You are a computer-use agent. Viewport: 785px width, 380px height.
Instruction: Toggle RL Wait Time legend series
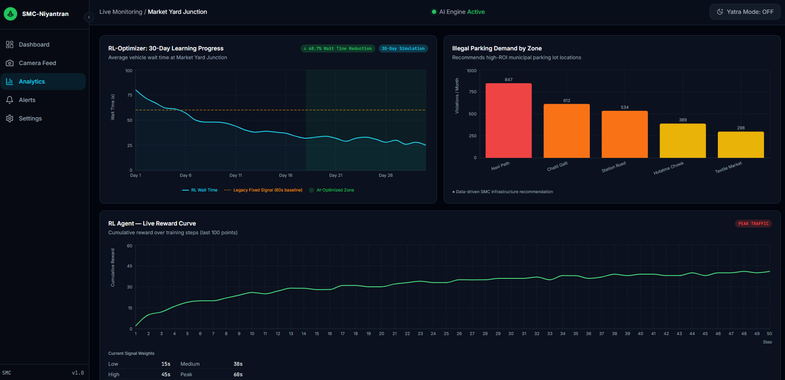click(x=200, y=190)
